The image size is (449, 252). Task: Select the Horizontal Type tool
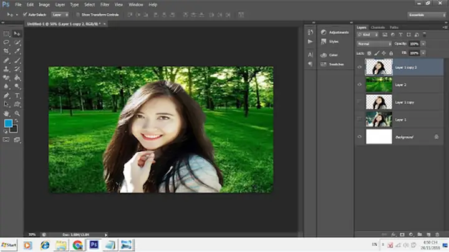coord(17,95)
